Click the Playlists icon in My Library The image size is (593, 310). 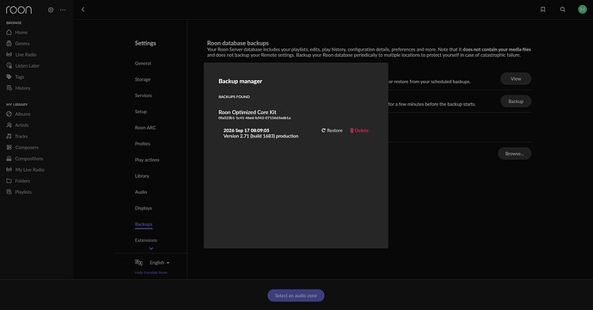(9, 192)
